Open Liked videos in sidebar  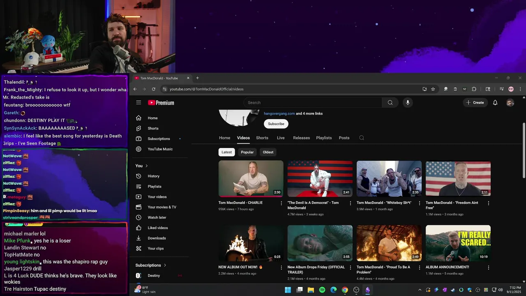tap(158, 228)
